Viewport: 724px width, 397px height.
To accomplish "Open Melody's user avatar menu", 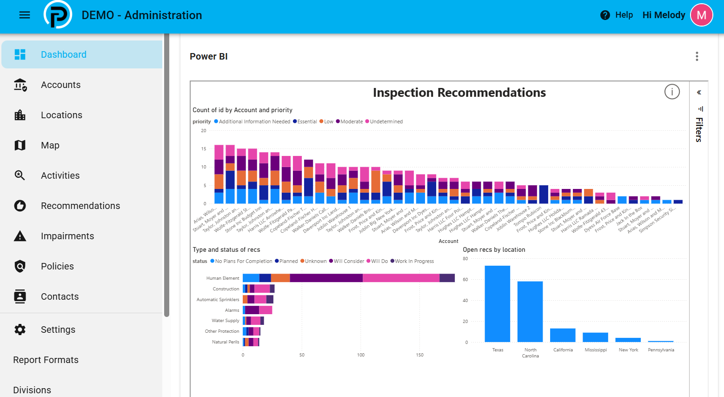I will pos(701,15).
